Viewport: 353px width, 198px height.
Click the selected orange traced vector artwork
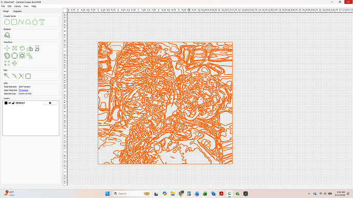pos(165,103)
